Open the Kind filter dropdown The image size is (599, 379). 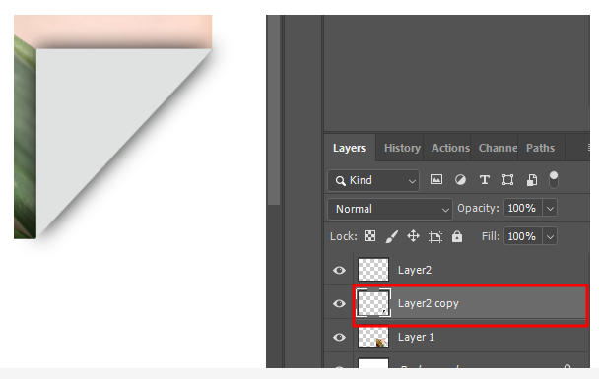pos(373,180)
